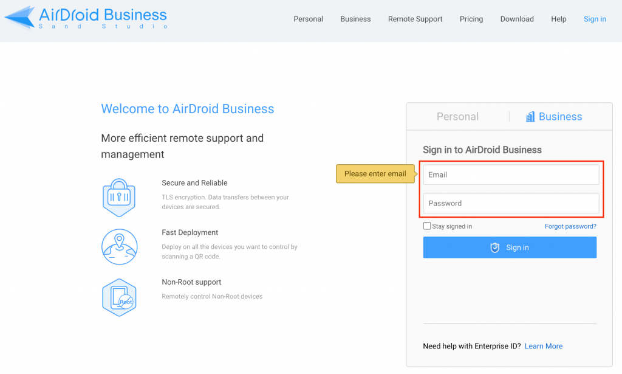This screenshot has height=374, width=622.
Task: Open the Business menu in top navigation
Action: 355,19
